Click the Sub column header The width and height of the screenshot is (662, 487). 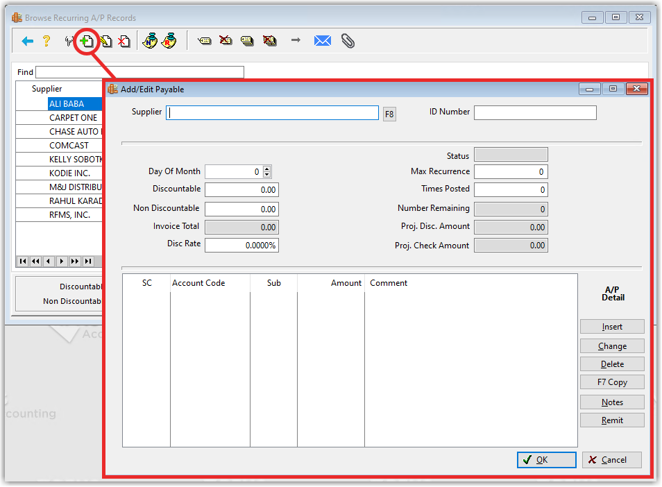click(274, 283)
